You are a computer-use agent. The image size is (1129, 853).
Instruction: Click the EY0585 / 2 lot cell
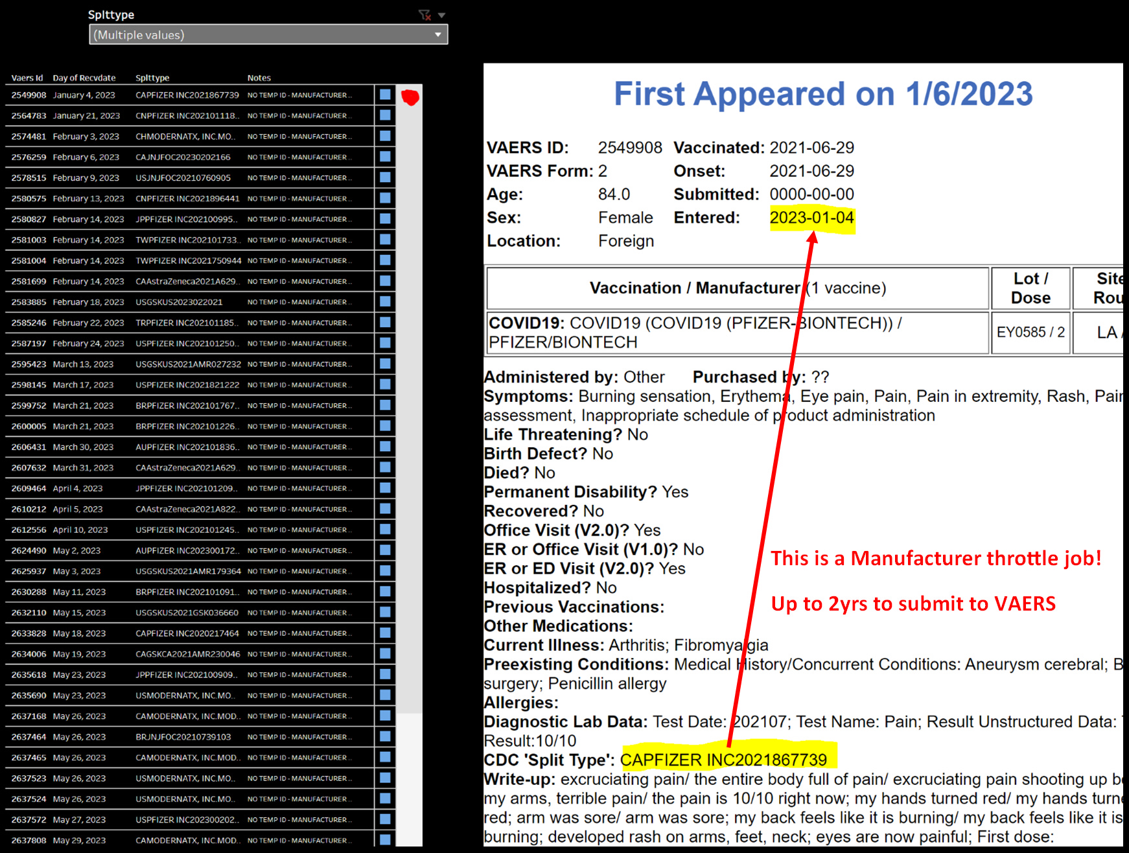coord(1030,333)
